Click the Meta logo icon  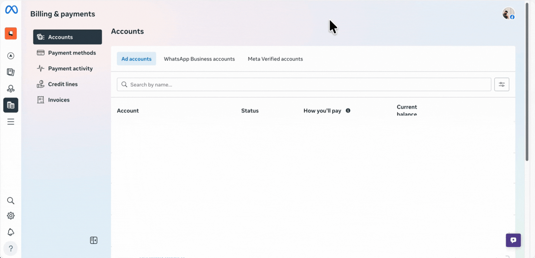tap(11, 10)
